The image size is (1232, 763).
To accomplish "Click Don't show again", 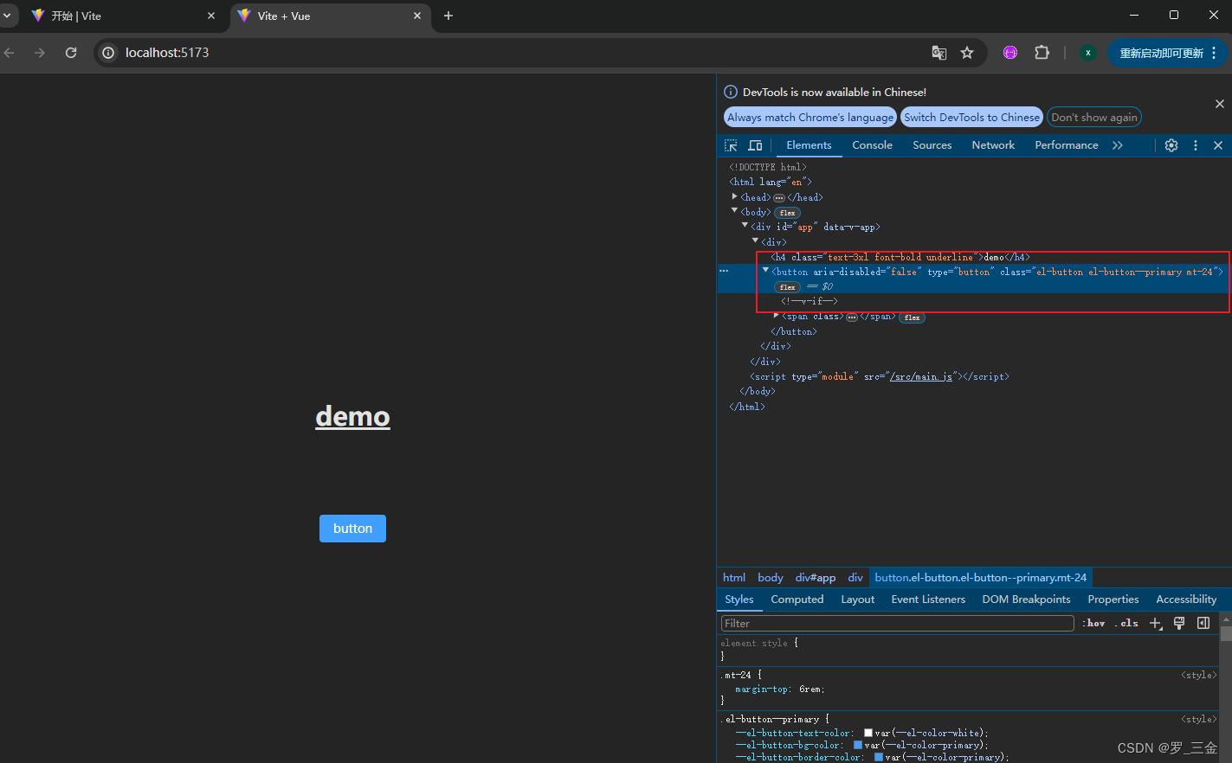I will point(1094,117).
